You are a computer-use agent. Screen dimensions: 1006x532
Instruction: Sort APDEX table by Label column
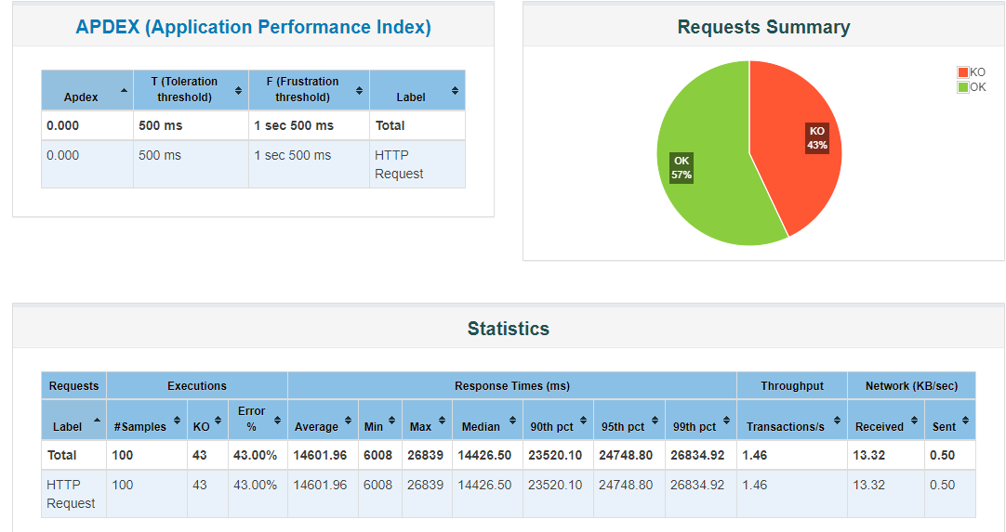pyautogui.click(x=417, y=91)
